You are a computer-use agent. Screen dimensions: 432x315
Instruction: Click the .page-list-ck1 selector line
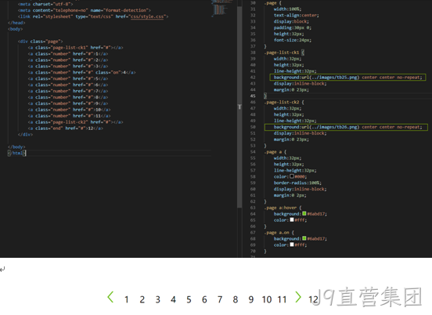tap(284, 52)
